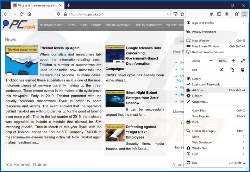This screenshot has height=172, width=250.
Task: Open Trickbot levels up Again article
Action: pos(59,48)
